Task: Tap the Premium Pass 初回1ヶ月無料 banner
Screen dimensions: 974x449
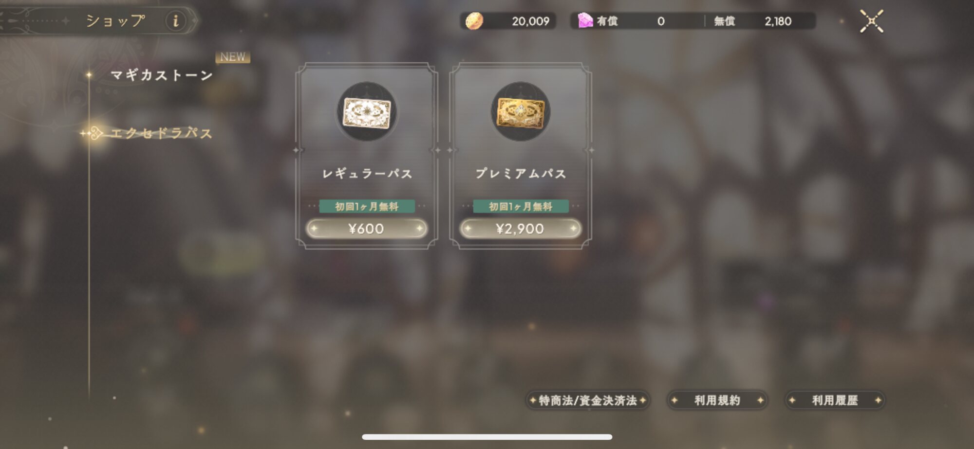Action: [521, 206]
